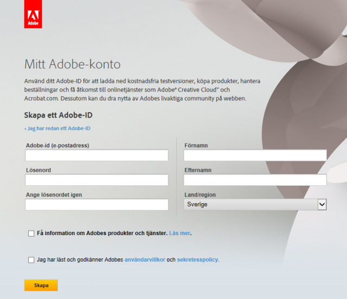
Task: Click the 'Skapa ett Adobe-ID' section heading
Action: coord(62,115)
